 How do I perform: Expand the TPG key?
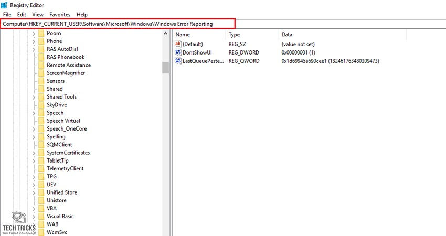pyautogui.click(x=34, y=177)
